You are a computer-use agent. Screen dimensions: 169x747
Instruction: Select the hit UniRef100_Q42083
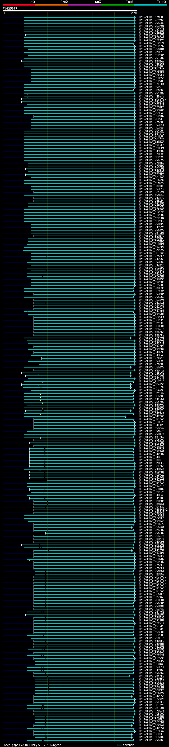click(151, 417)
